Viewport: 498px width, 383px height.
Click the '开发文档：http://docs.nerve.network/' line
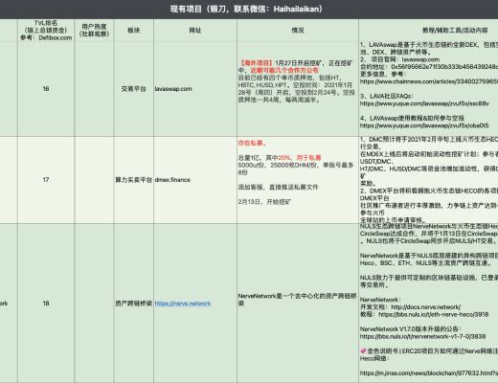click(410, 307)
